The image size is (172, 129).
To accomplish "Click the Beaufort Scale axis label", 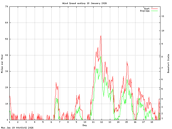I will [x=169, y=63].
